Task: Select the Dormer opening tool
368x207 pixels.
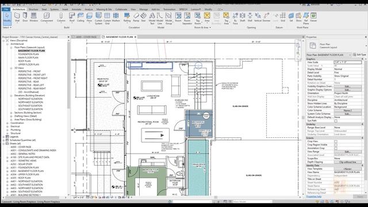Action: (266, 18)
